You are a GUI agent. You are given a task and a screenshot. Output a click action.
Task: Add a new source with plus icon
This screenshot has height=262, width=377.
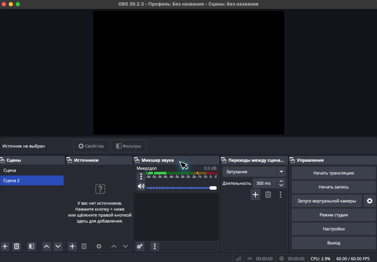click(x=73, y=246)
